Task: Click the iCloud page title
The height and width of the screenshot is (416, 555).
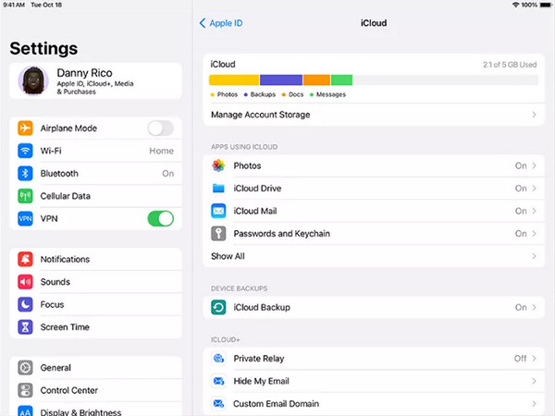Action: (x=374, y=23)
